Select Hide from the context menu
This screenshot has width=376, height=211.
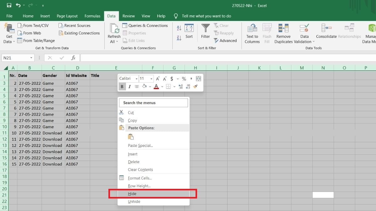132,193
